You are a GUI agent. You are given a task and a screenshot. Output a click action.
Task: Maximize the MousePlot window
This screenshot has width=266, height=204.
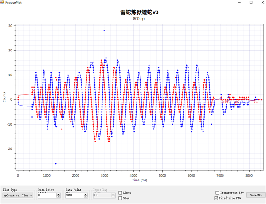tap(250, 3)
